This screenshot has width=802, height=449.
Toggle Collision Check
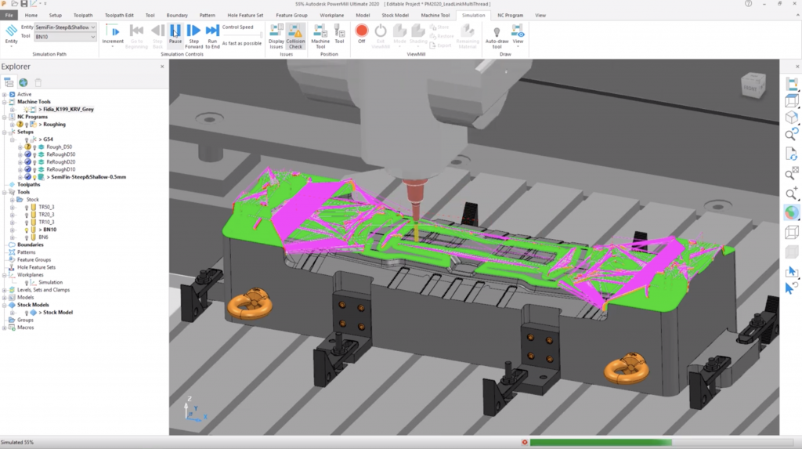tap(295, 36)
